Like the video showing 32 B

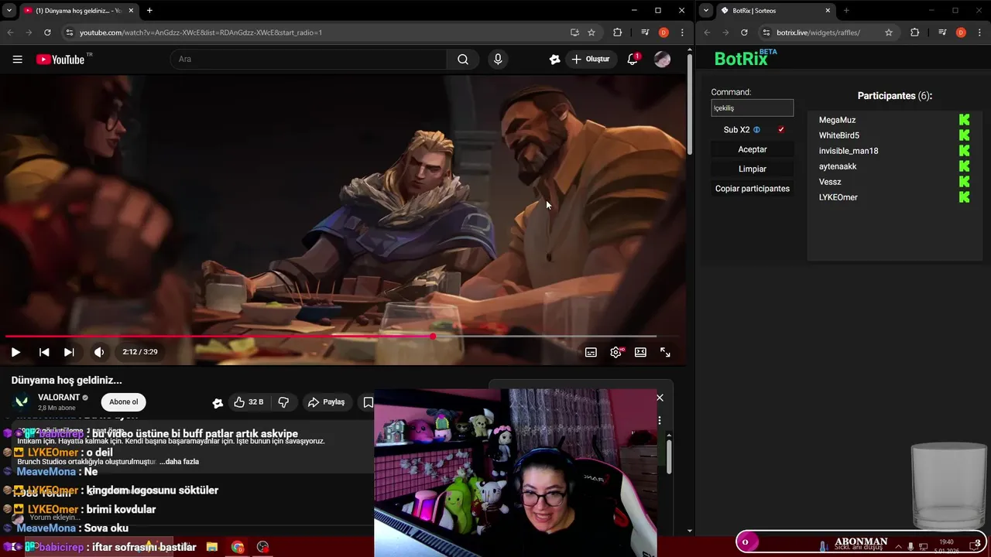coord(249,402)
